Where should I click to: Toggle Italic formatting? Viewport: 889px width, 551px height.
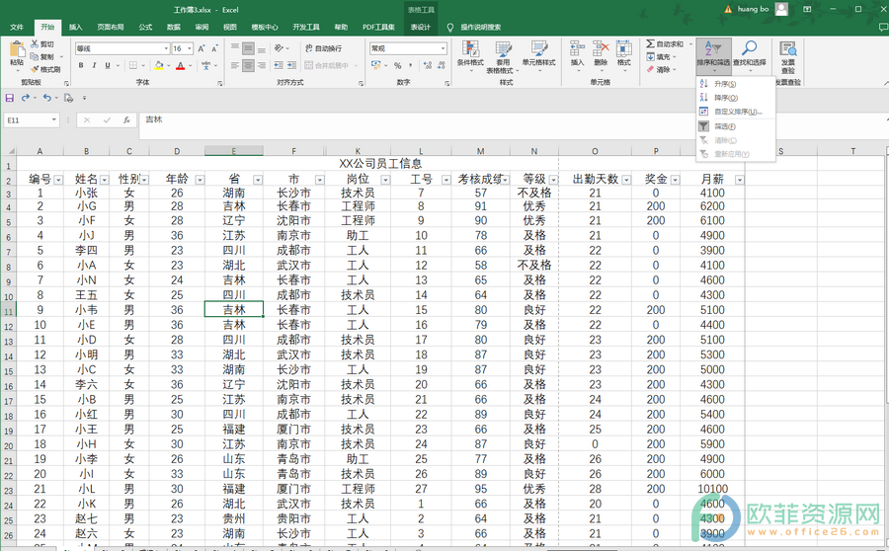[94, 65]
